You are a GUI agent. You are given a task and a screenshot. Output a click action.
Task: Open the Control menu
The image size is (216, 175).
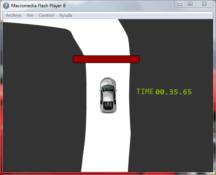pyautogui.click(x=46, y=15)
